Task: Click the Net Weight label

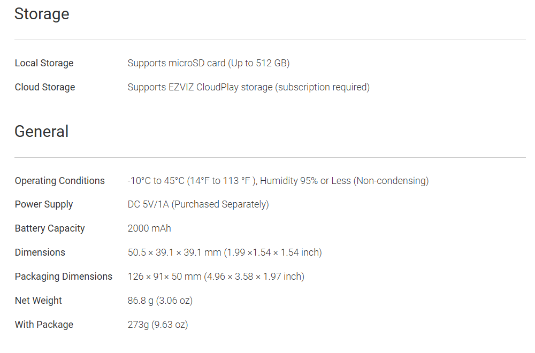Action: (x=39, y=301)
